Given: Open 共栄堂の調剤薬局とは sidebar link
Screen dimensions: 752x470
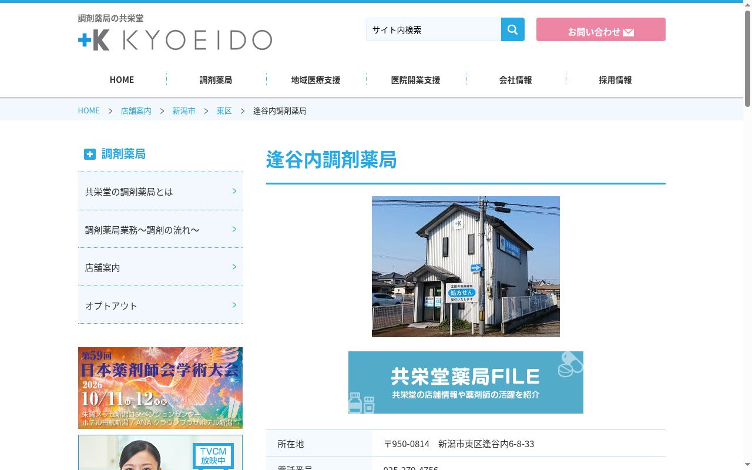Looking at the screenshot, I should 160,192.
